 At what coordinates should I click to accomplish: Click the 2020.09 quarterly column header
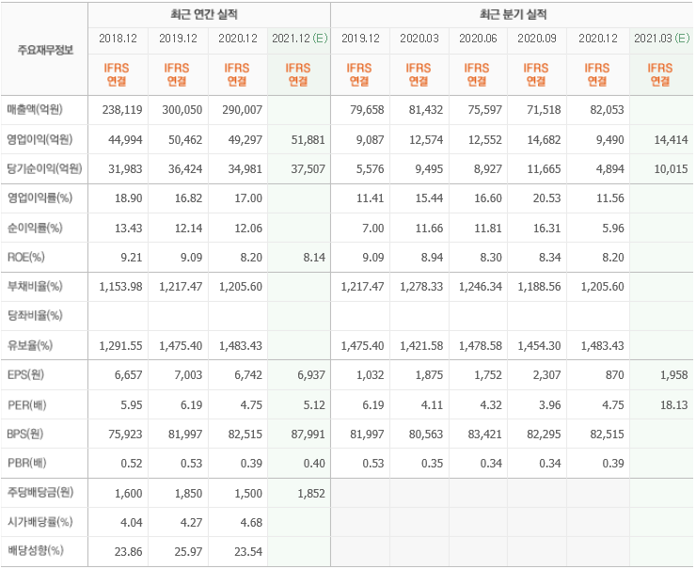(x=537, y=39)
